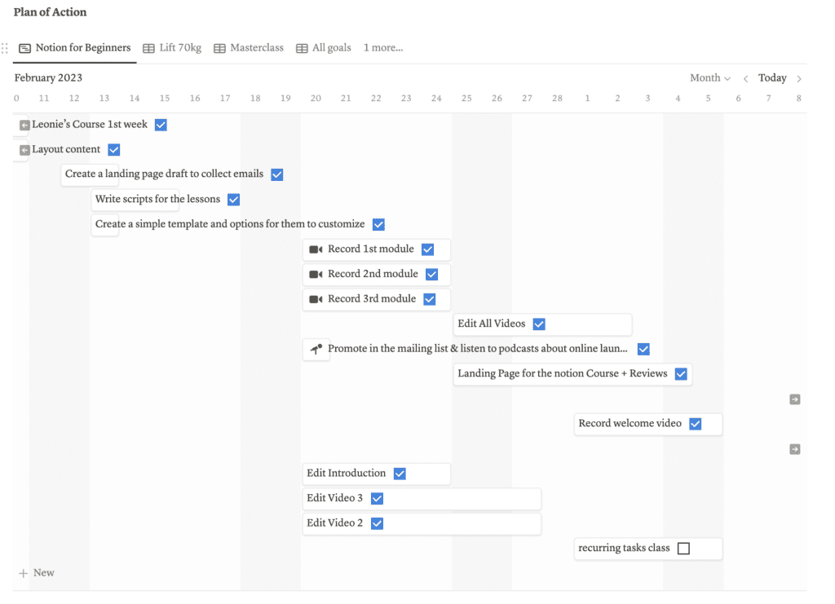Jump to Today in the timeline
Image resolution: width=835 pixels, height=604 pixels.
click(772, 78)
